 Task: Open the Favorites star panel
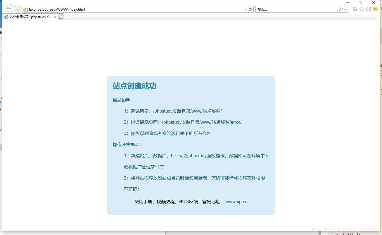[x=362, y=9]
